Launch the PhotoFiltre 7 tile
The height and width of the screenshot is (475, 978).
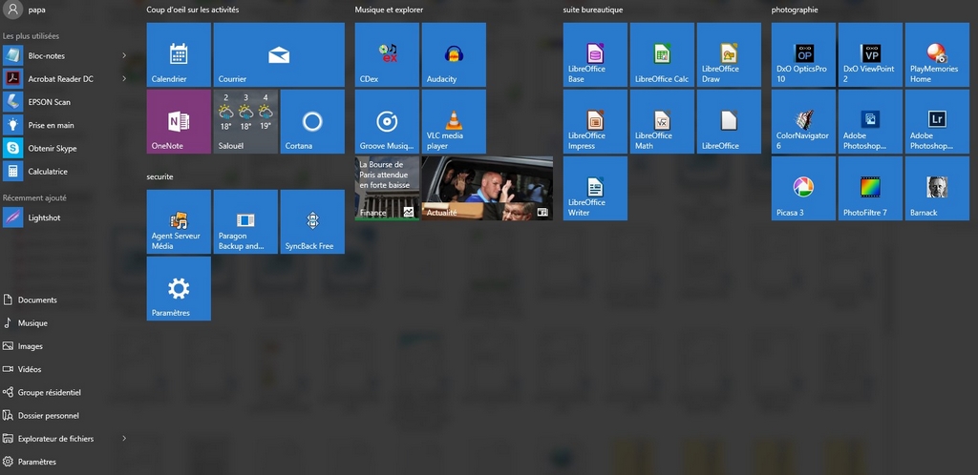[871, 188]
